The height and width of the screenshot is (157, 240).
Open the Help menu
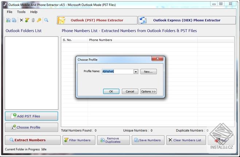click(x=34, y=12)
